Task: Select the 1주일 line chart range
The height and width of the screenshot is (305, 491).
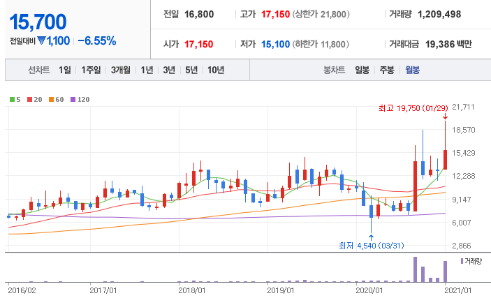Action: coord(91,70)
